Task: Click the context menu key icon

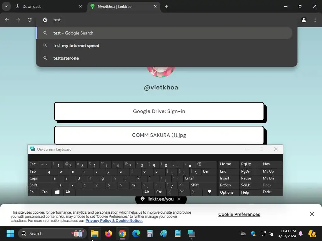Action: (x=209, y=192)
